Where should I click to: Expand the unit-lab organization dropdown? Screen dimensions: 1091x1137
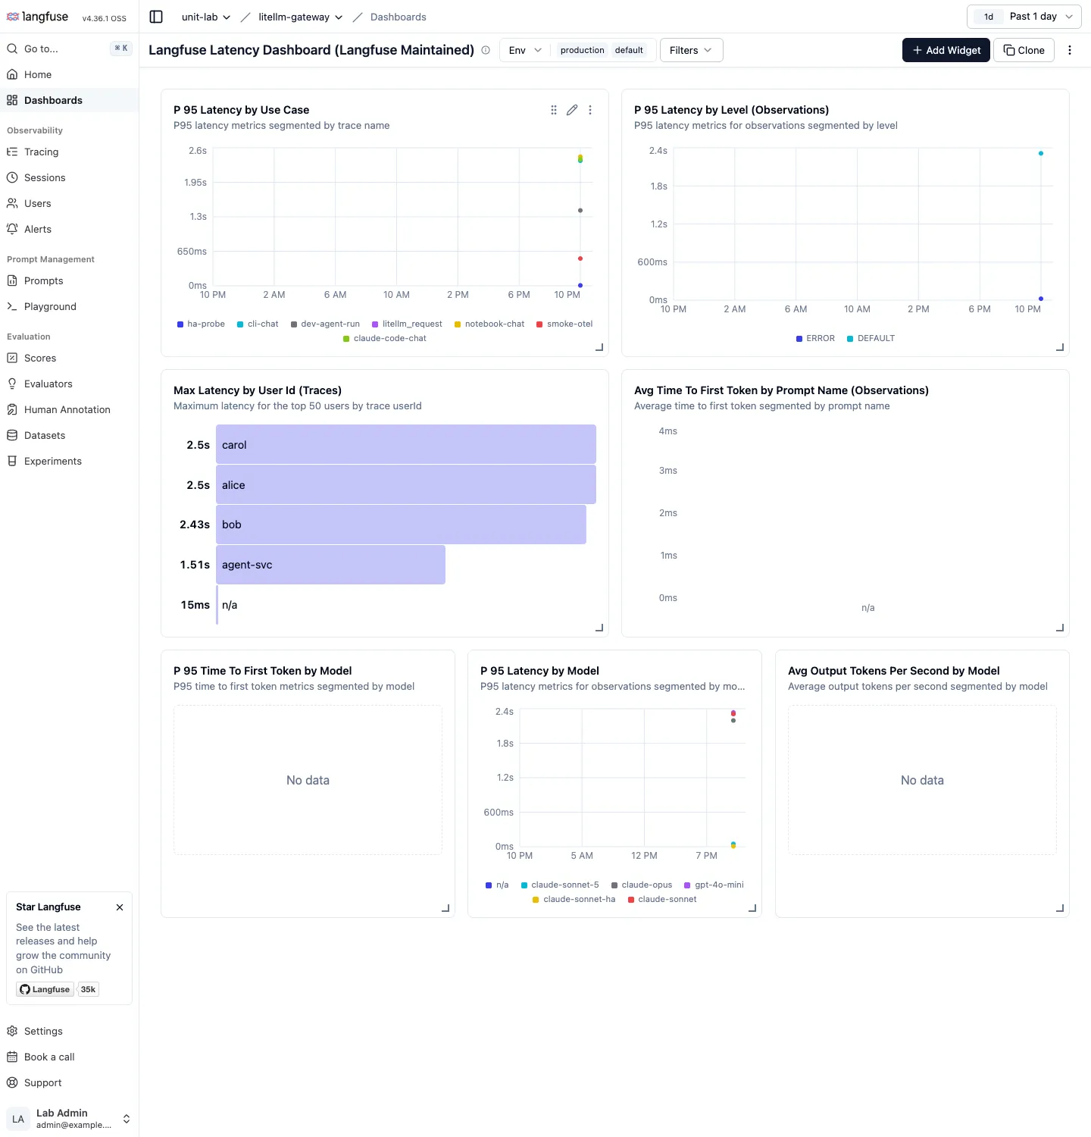[x=206, y=17]
